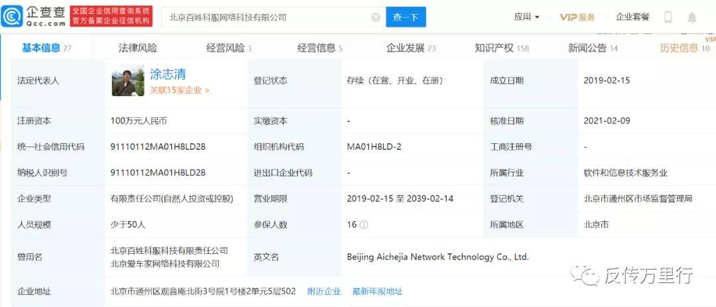Select region value 北京市
Image resolution: width=716 pixels, height=307 pixels.
coord(596,225)
